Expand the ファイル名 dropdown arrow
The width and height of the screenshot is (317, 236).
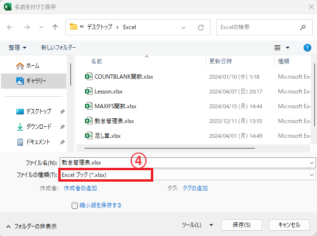point(312,163)
